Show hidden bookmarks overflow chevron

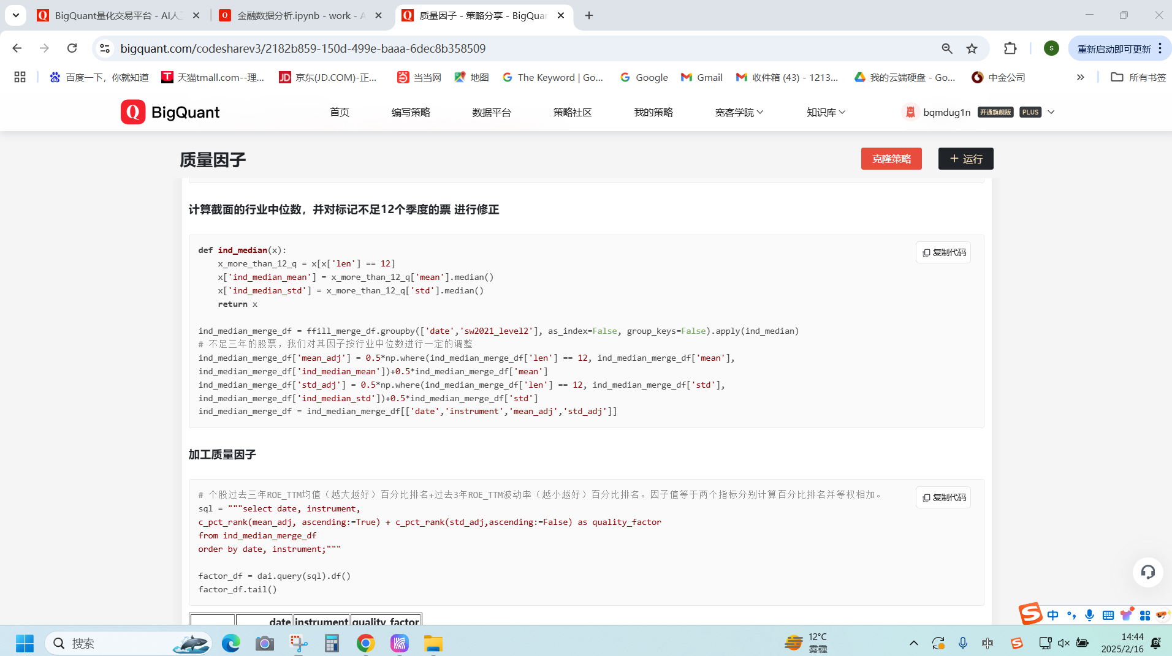1080,77
